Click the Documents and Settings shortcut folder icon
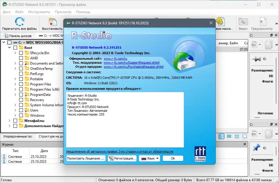This screenshot has height=183, width=279. click(x=27, y=63)
